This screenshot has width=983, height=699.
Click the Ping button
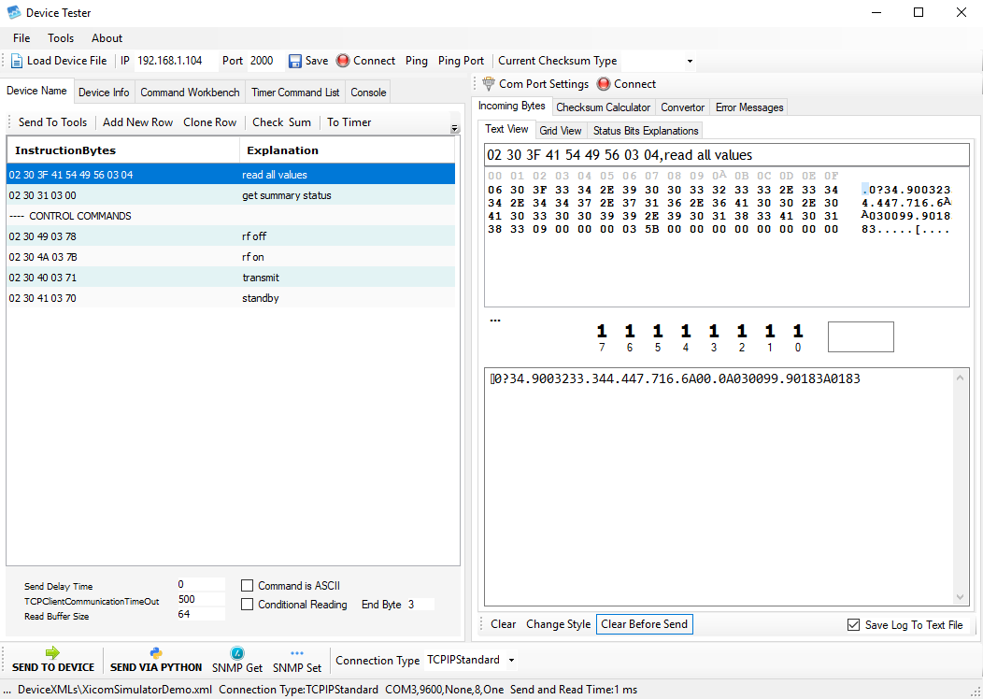(416, 61)
